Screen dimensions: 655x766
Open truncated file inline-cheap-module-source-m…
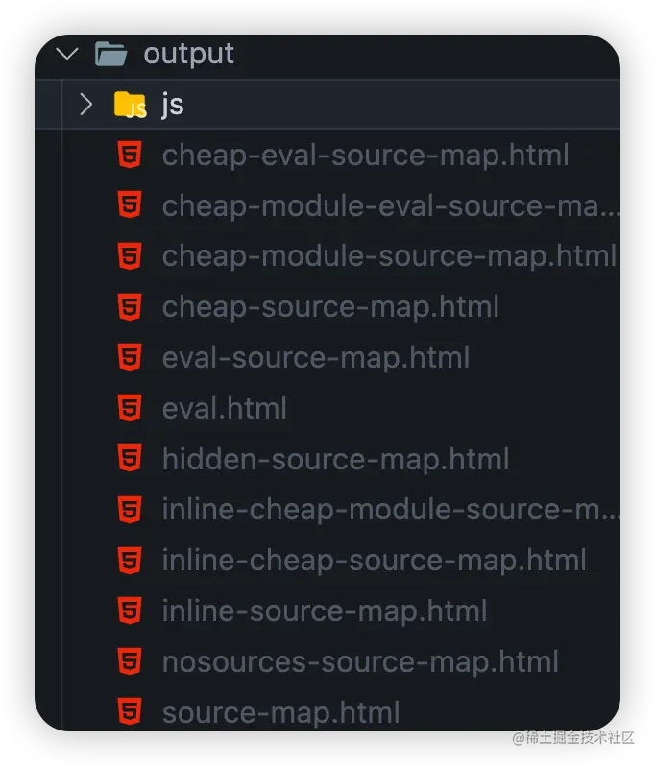tap(391, 511)
